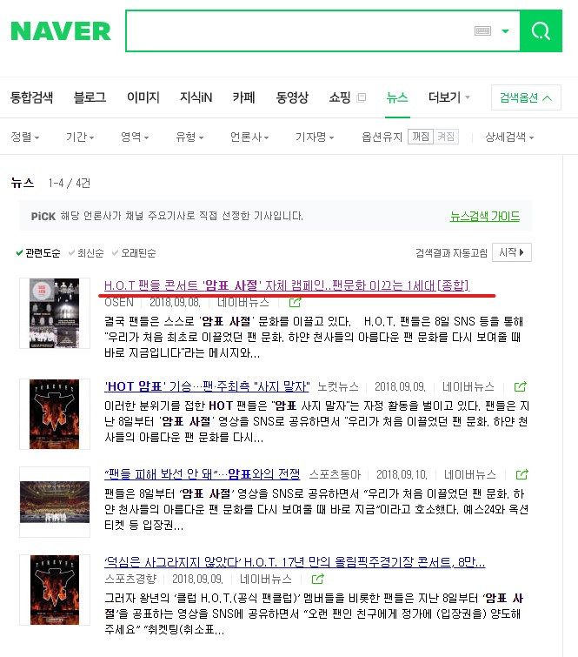
Task: Open 네이버뉴스 link for the OSEN article
Action: (x=243, y=302)
